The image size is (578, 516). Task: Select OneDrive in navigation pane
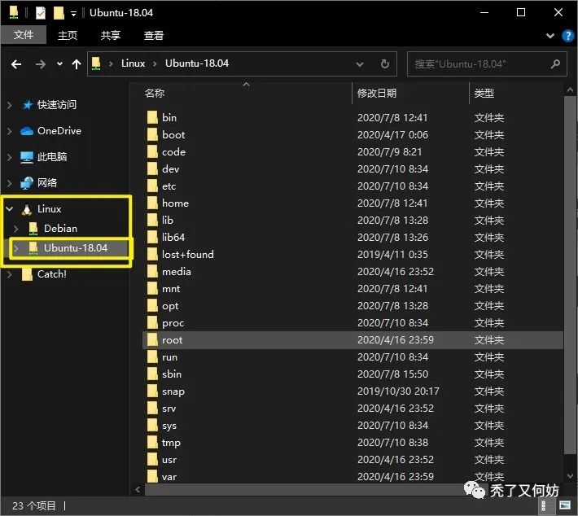click(59, 131)
